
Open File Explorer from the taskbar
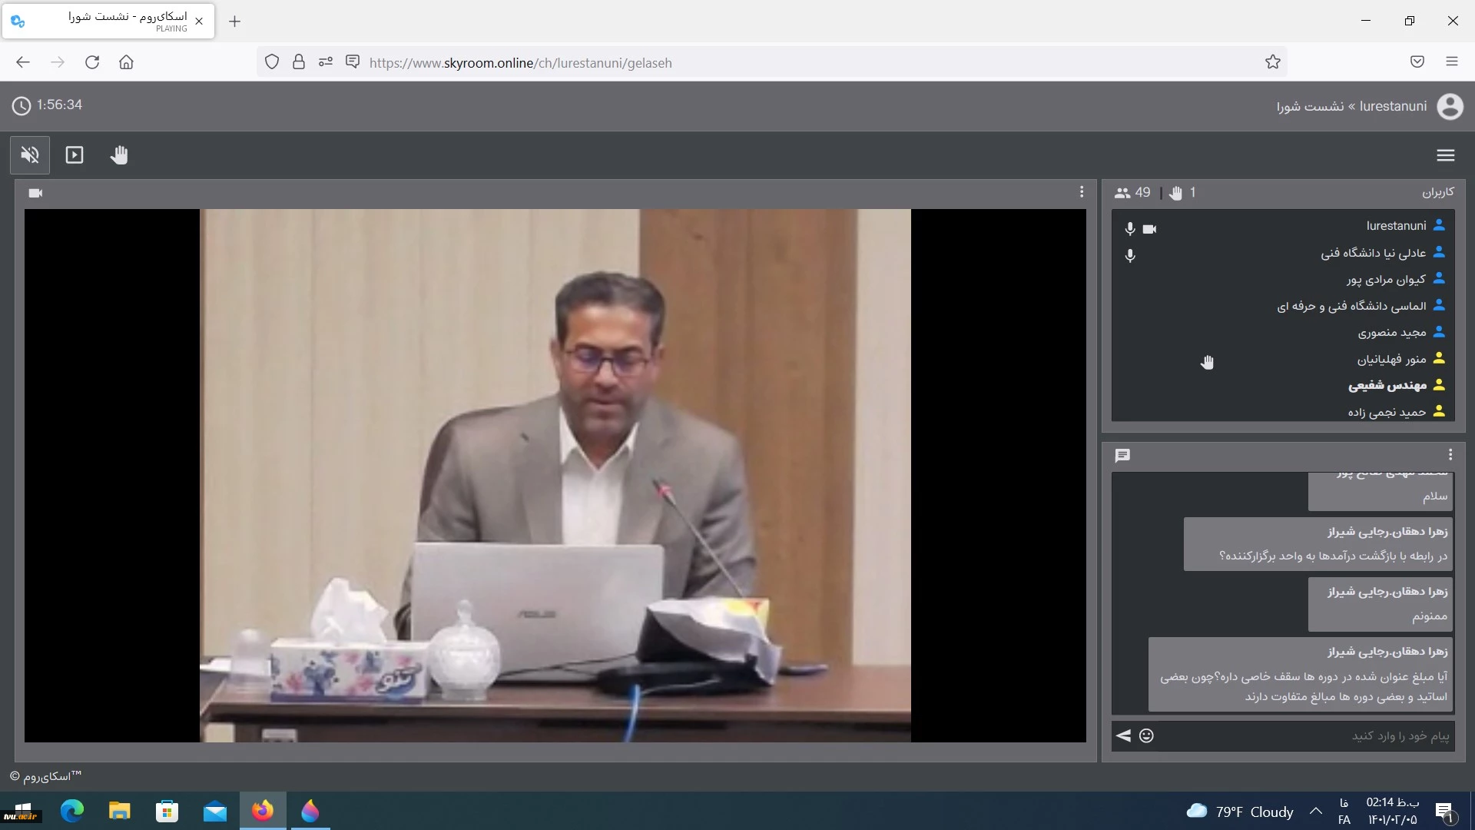(x=119, y=811)
